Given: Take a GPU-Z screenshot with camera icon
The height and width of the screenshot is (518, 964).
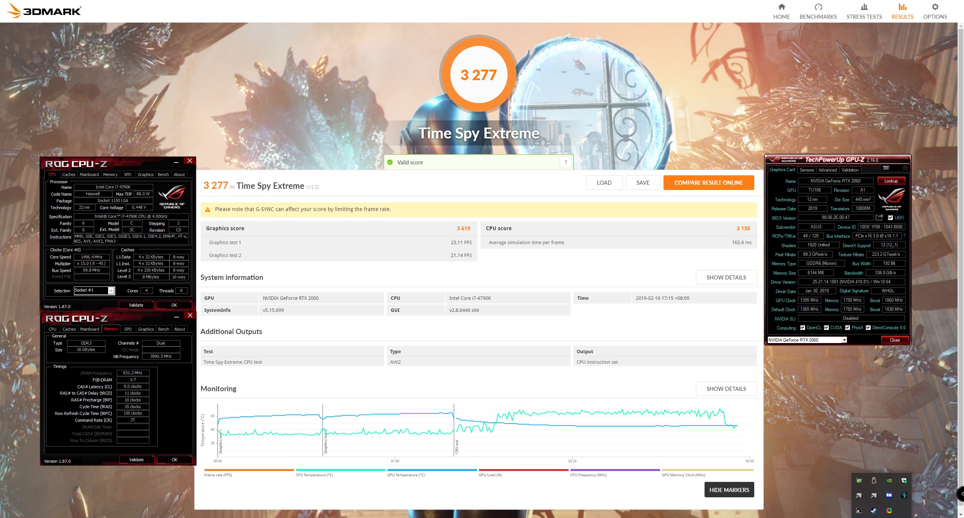Looking at the screenshot, I should pyautogui.click(x=886, y=168).
